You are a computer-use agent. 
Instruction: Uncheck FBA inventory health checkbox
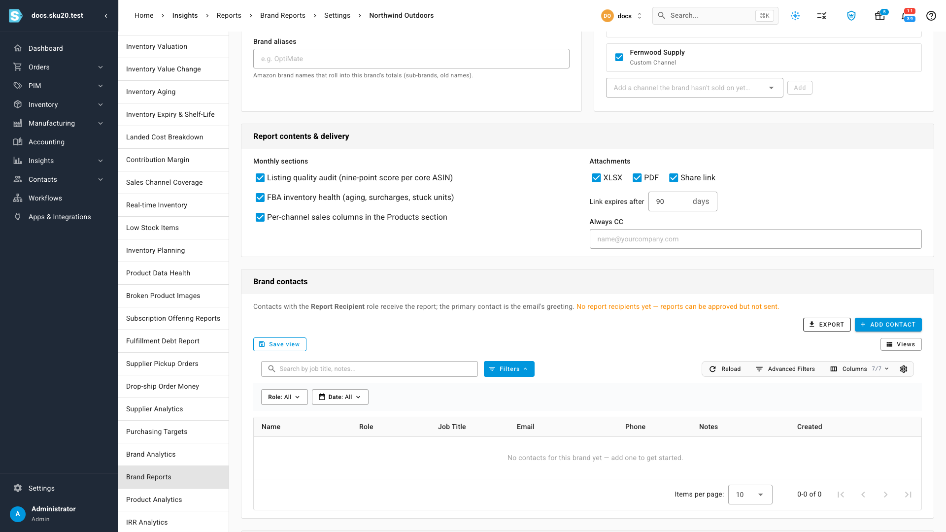[x=260, y=198]
